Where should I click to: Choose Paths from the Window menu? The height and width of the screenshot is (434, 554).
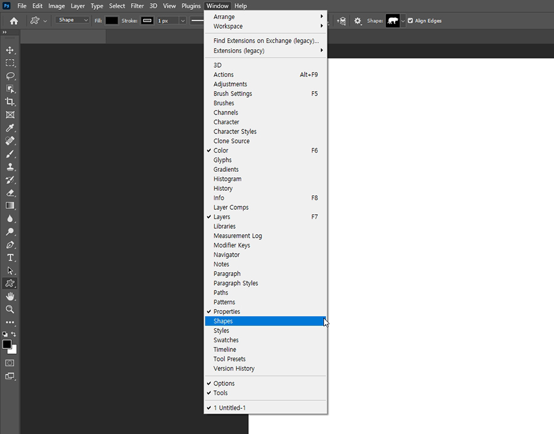coord(265,292)
